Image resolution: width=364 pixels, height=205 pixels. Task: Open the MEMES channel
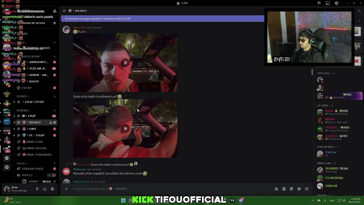(x=36, y=122)
